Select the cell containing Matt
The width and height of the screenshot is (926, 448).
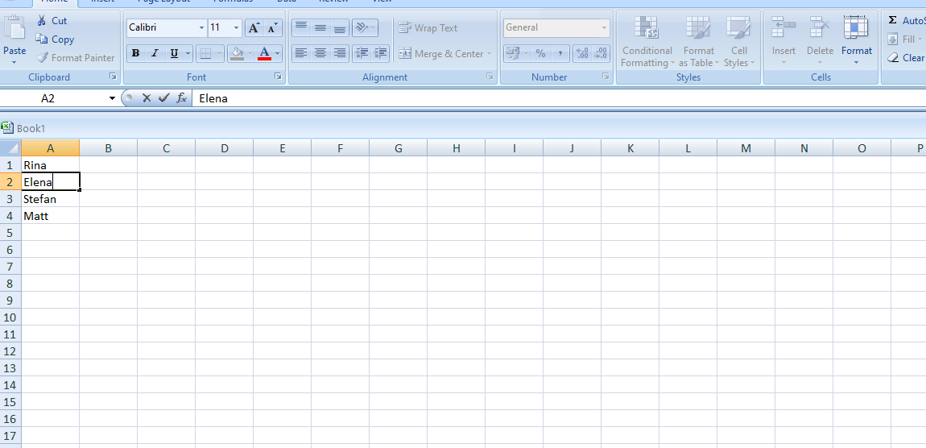[50, 216]
